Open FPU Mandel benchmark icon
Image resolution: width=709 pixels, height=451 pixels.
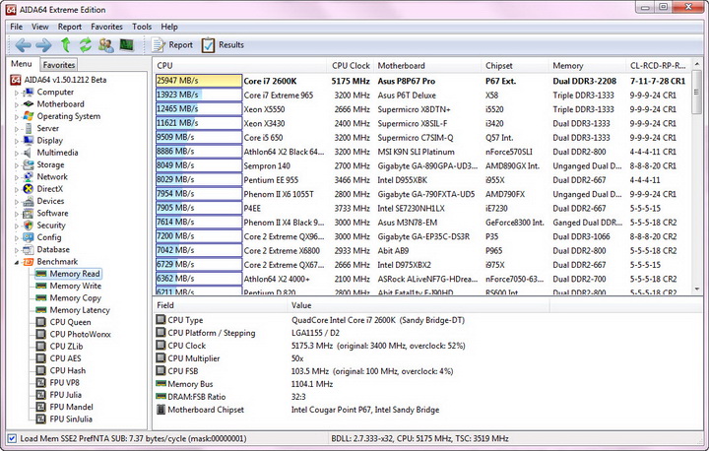(41, 407)
